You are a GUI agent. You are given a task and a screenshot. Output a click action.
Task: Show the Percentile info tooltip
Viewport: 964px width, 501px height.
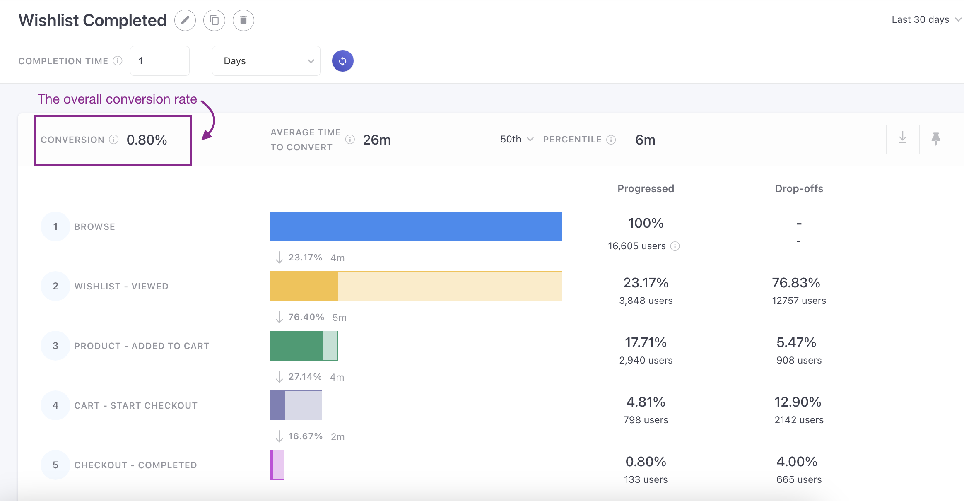(611, 140)
